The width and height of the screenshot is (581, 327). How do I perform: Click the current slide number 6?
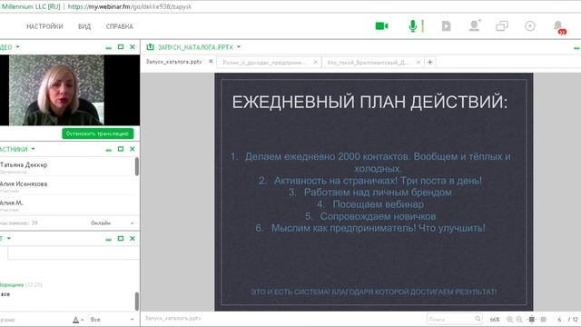pyautogui.click(x=559, y=319)
